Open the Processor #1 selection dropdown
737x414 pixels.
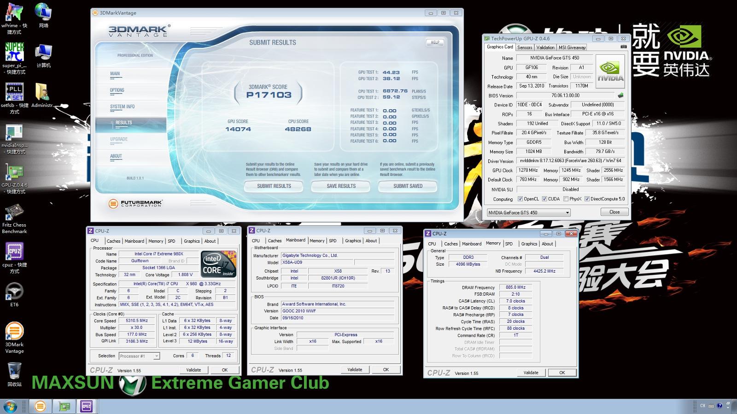coord(139,356)
